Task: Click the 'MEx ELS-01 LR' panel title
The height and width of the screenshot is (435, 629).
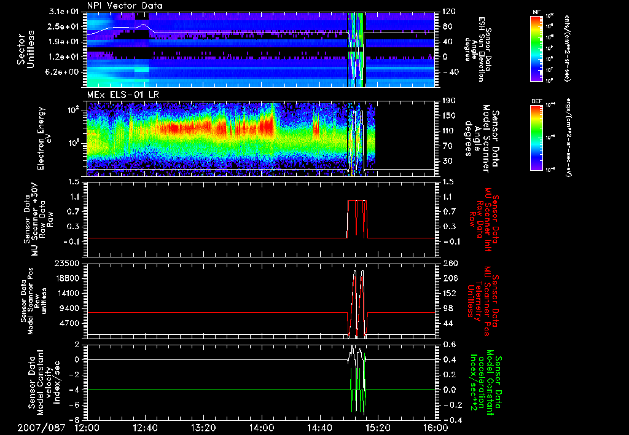Action: (x=122, y=95)
